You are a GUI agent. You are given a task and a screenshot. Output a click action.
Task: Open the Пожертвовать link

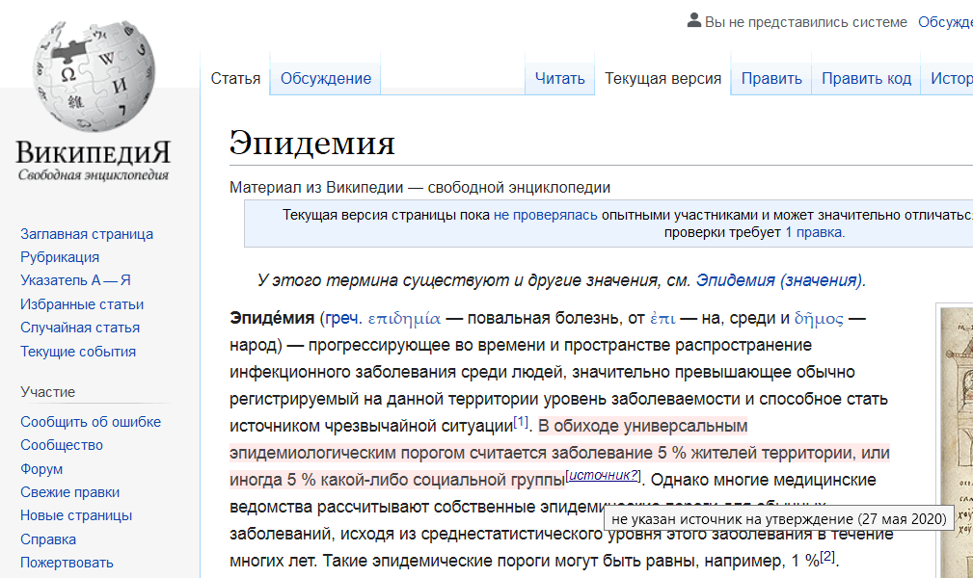[x=67, y=563]
